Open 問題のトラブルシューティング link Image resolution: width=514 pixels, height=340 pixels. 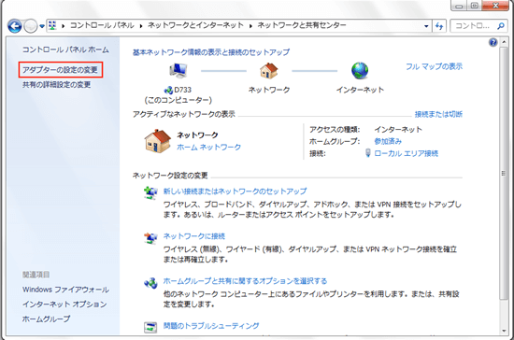click(x=211, y=326)
